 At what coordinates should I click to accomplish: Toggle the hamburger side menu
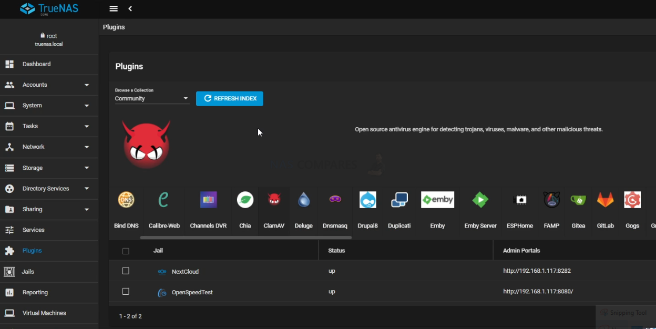tap(114, 8)
